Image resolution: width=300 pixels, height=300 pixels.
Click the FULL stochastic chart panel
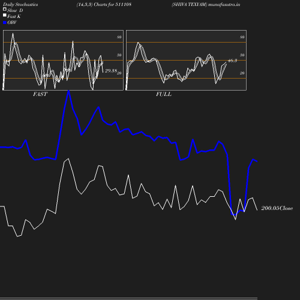coord(186,60)
